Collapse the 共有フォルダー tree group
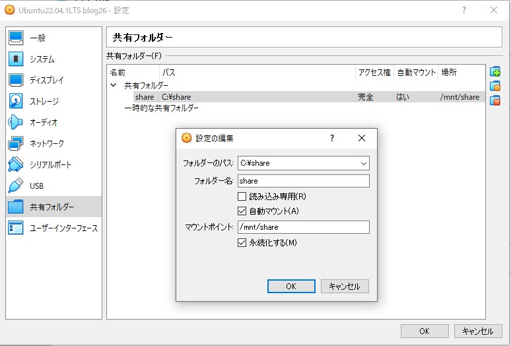Screen dimensions: 511x346 (114, 85)
